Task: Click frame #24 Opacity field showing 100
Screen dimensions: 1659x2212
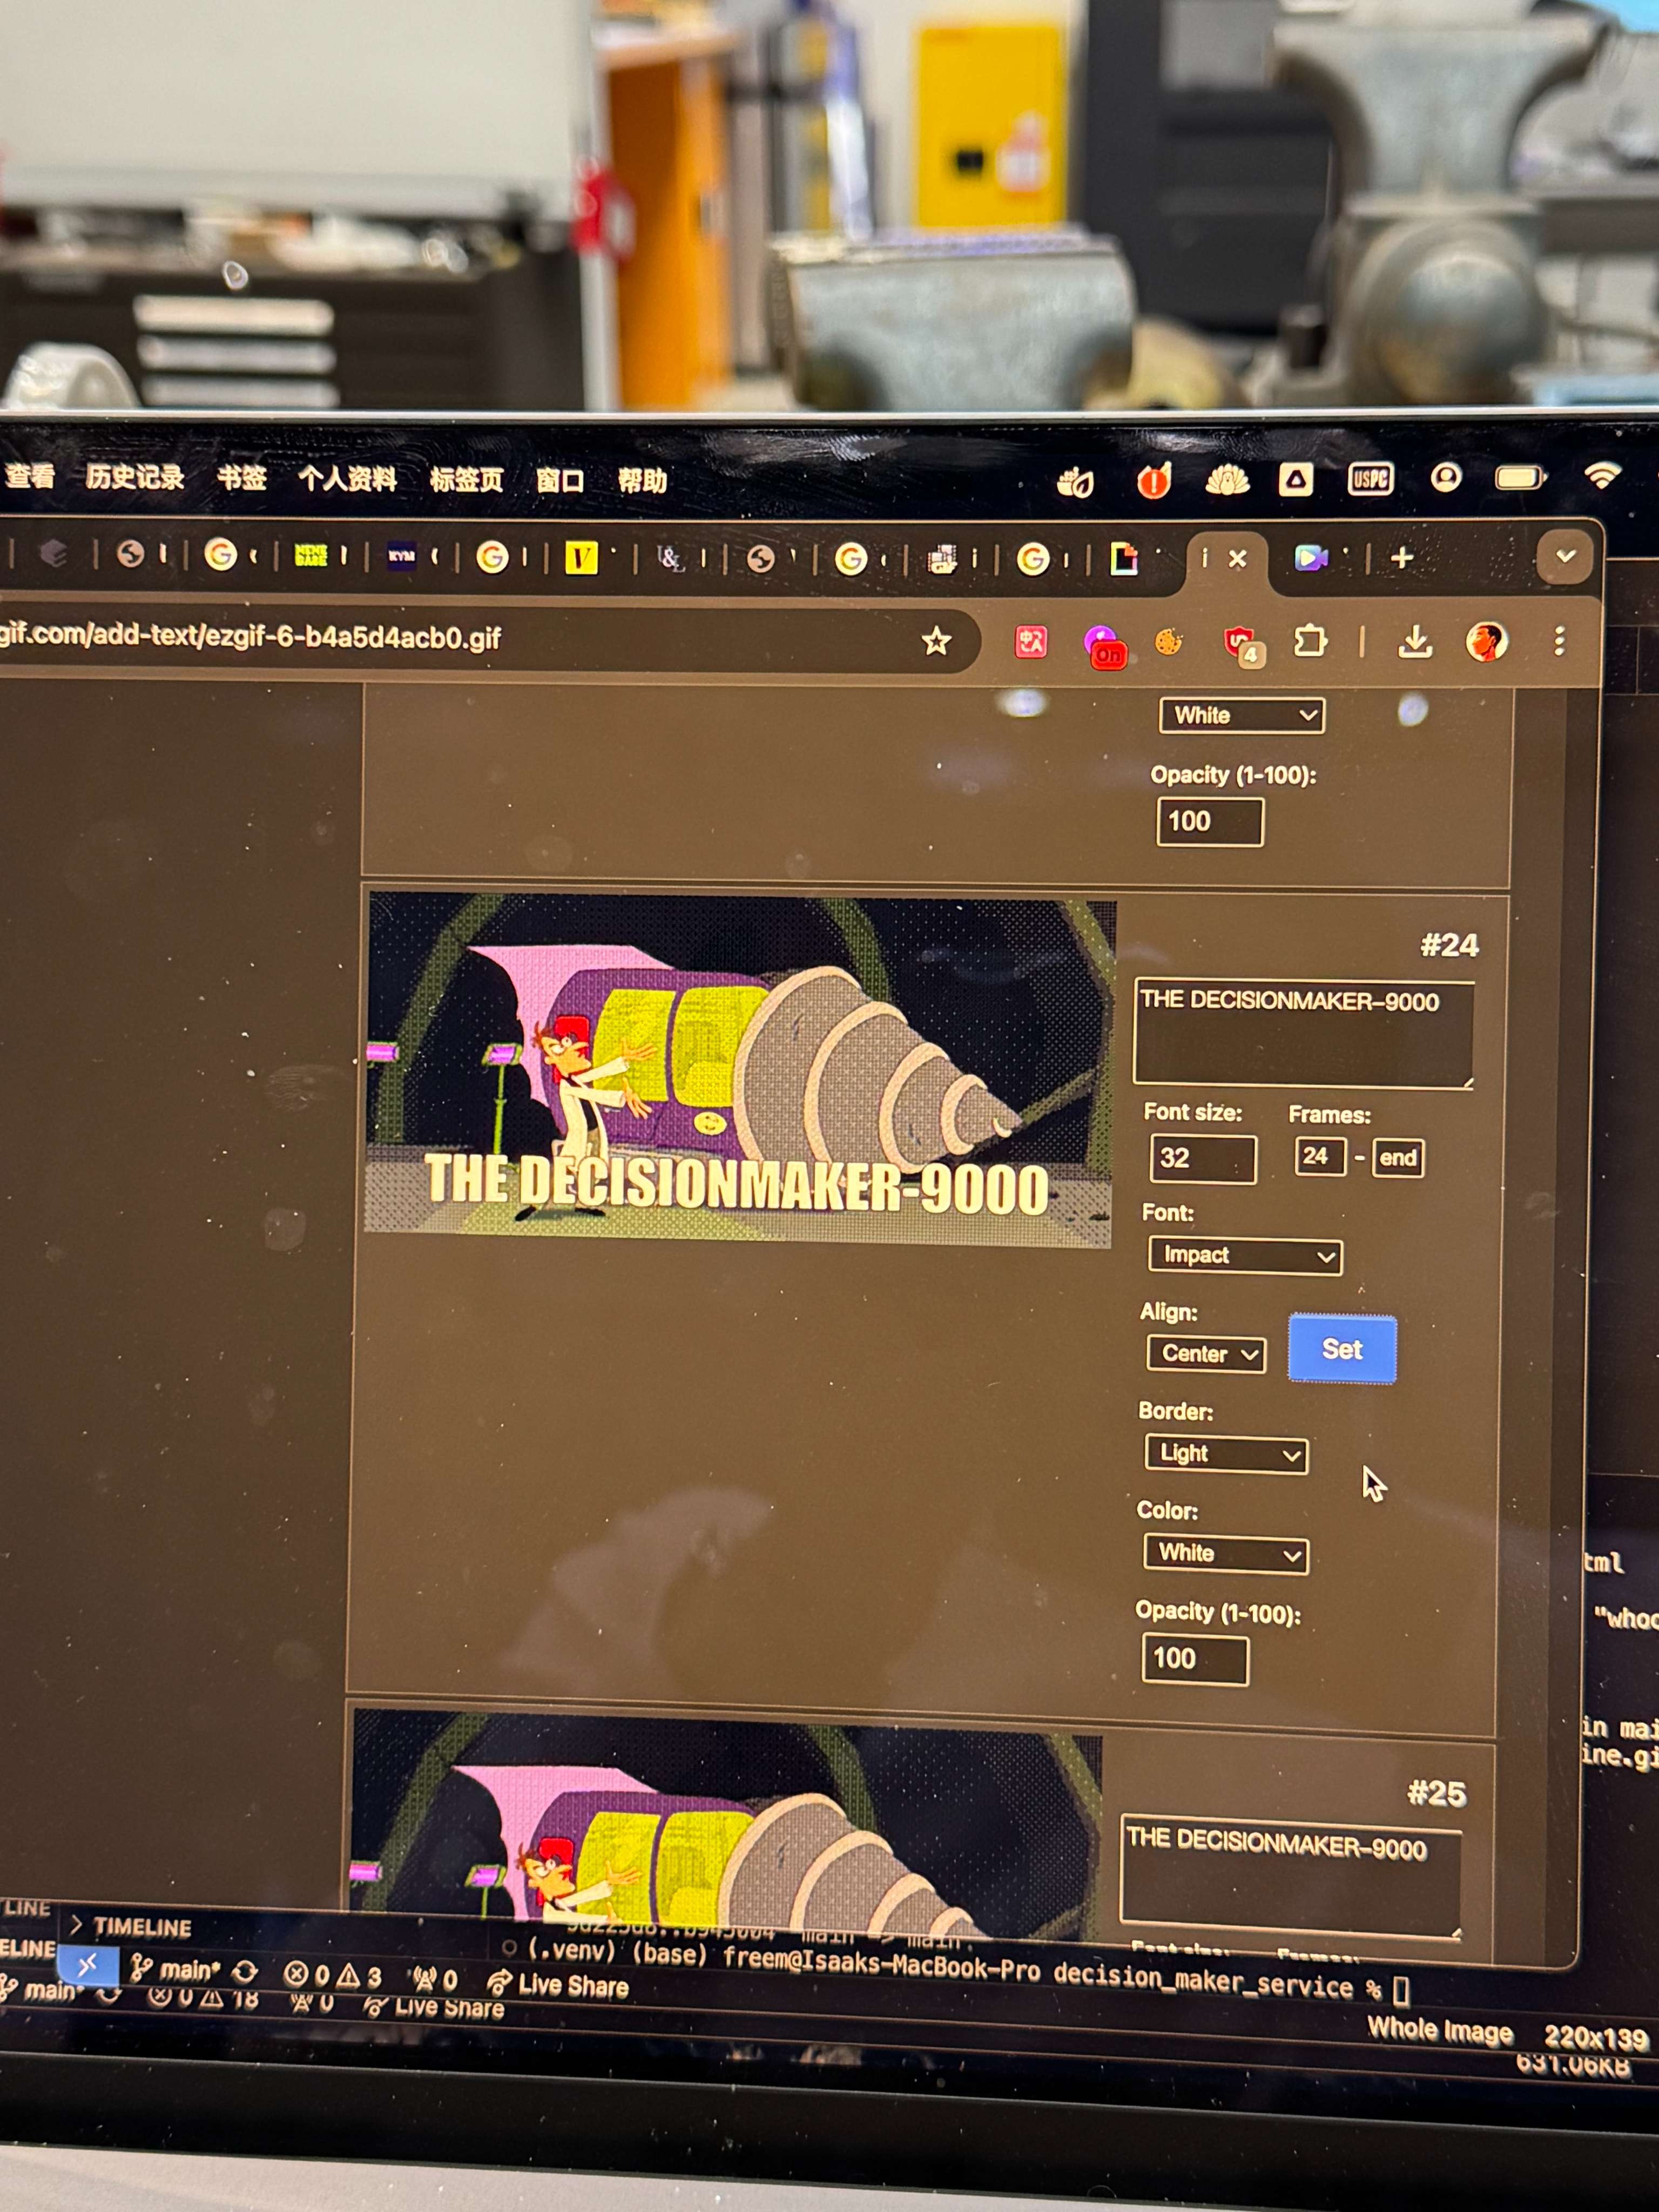Action: 1195,1659
